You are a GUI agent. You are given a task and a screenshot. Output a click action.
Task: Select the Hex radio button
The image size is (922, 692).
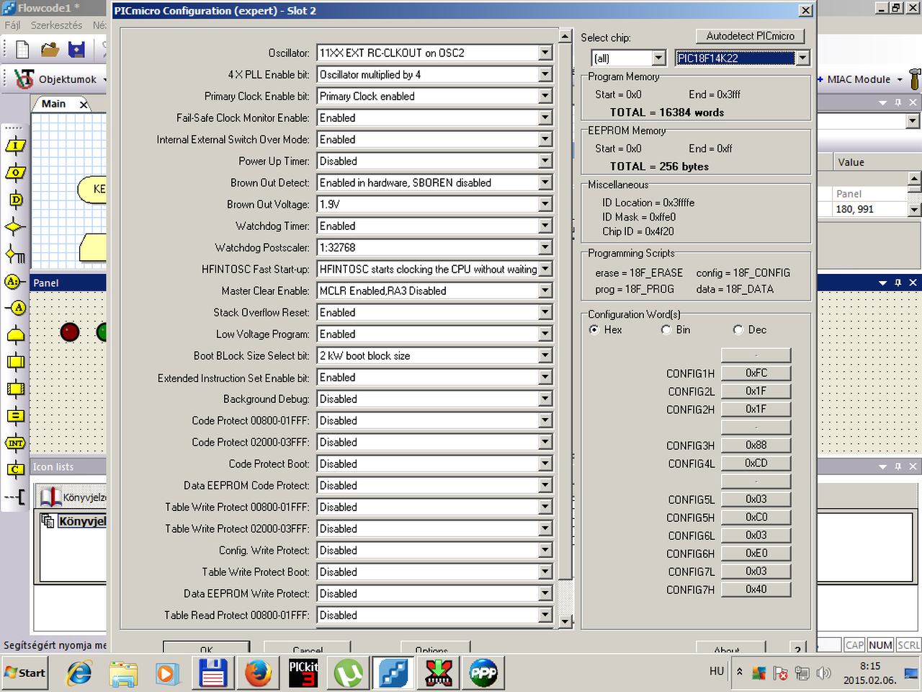click(x=594, y=329)
